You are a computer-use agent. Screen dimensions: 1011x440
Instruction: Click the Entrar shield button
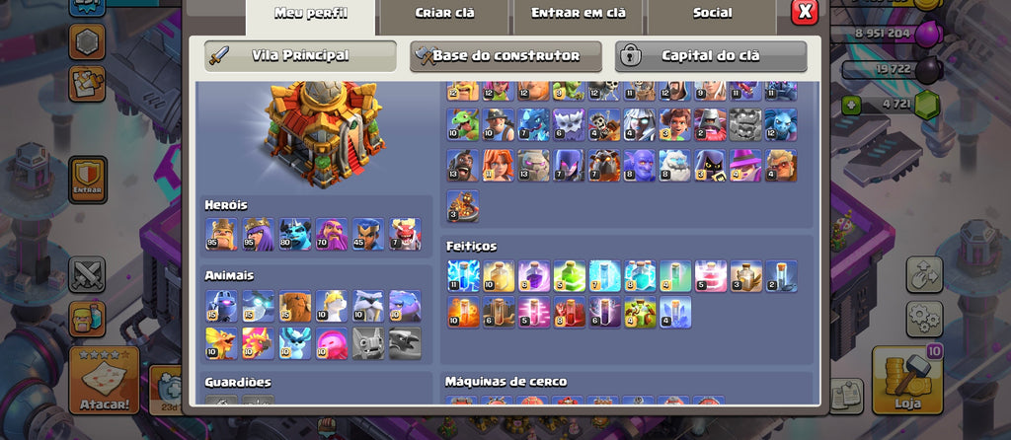coord(88,180)
